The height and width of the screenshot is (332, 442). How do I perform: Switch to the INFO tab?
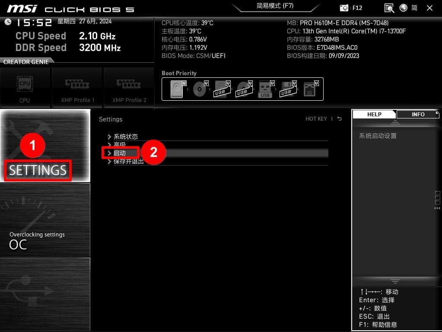point(418,114)
